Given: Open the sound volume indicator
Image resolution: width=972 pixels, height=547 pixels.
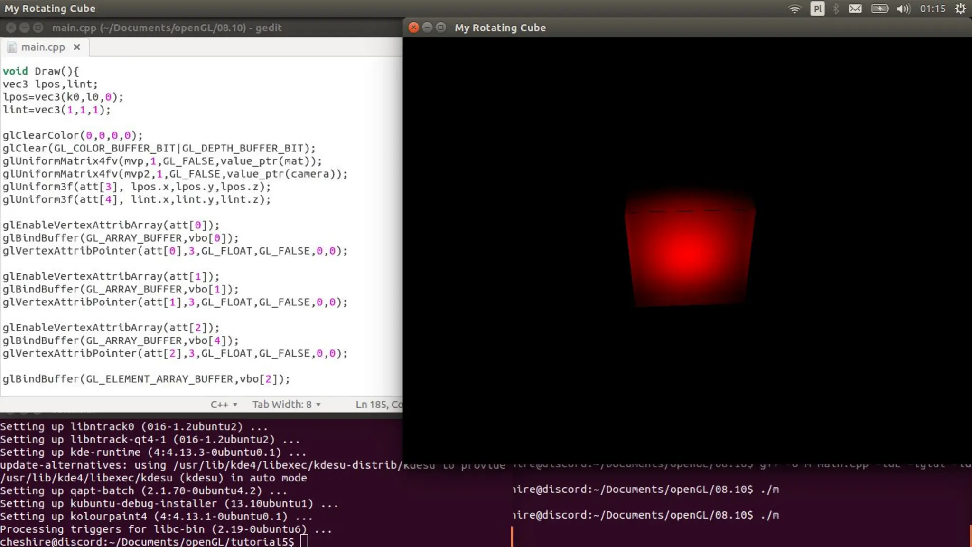Looking at the screenshot, I should click(903, 9).
